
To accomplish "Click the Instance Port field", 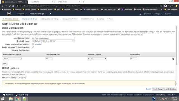I will click(133, 59).
